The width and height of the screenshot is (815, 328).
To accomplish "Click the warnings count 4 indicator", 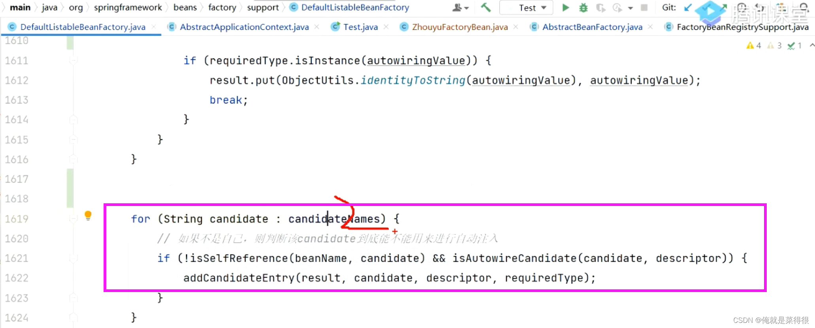I will point(754,46).
